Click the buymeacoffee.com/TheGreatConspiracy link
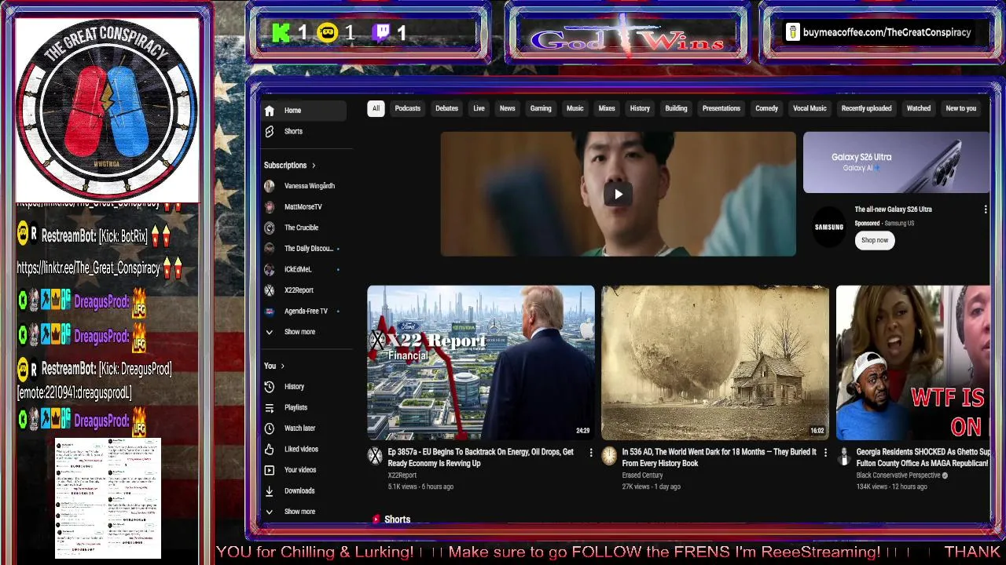 (887, 32)
